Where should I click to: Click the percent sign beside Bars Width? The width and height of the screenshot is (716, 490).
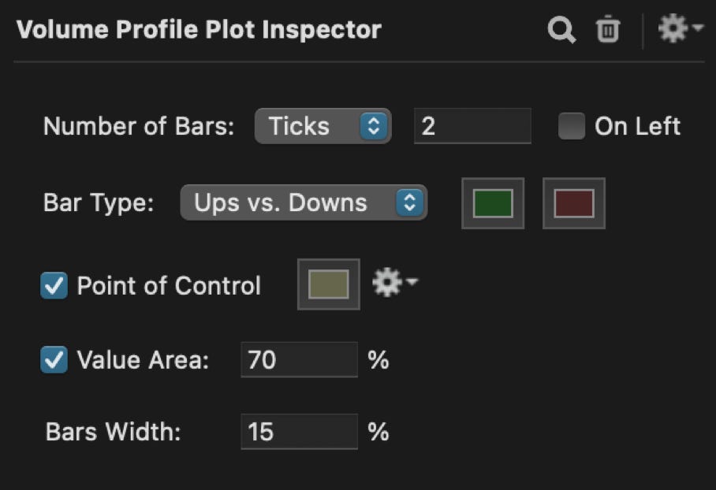379,432
